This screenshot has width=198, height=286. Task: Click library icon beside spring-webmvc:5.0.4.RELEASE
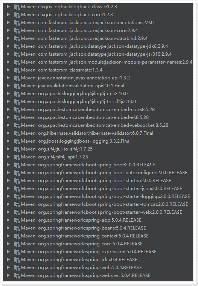pos(17,275)
